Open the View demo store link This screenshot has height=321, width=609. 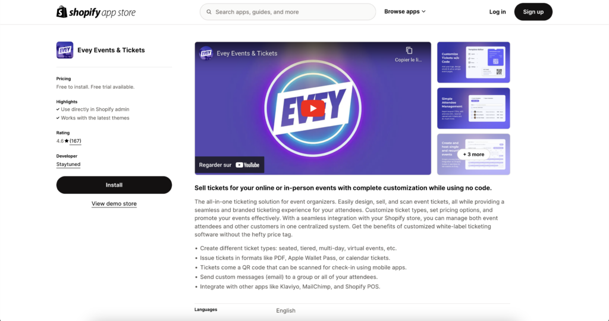tap(114, 203)
